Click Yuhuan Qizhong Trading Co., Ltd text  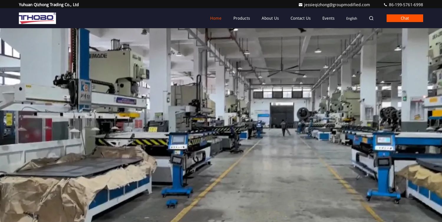(49, 4)
